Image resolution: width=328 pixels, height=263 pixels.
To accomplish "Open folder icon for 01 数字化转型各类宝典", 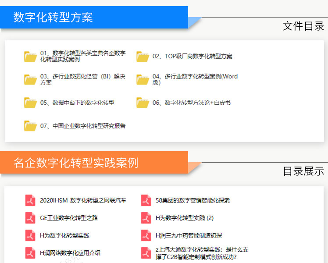I will (30, 57).
